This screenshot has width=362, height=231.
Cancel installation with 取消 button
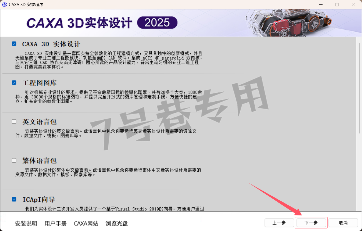(x=343, y=223)
